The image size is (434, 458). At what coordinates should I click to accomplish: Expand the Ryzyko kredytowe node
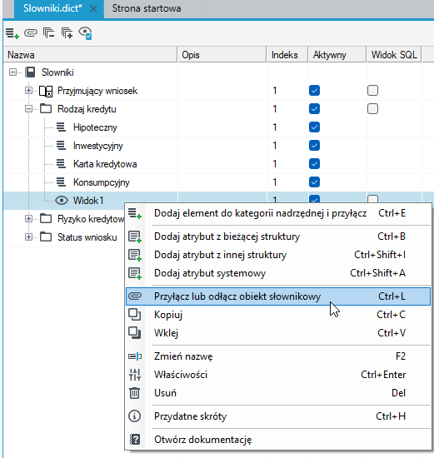[x=28, y=218]
